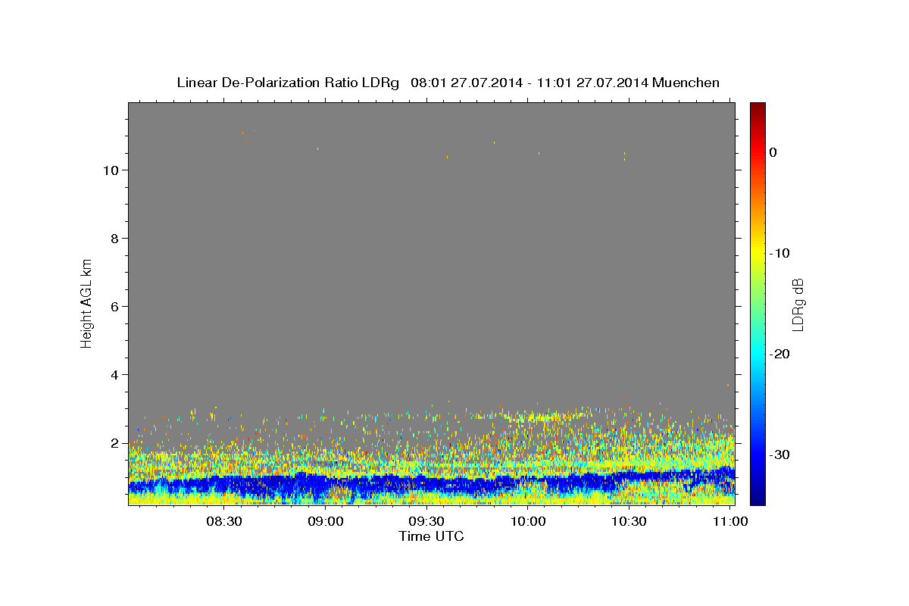Click the colorbar label -20
Image resolution: width=909 pixels, height=606 pixels.
click(x=780, y=354)
